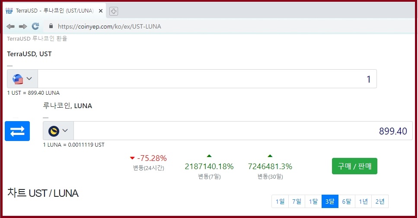
Task: Click the 2187140.18% 7-day change value
Action: (x=209, y=167)
